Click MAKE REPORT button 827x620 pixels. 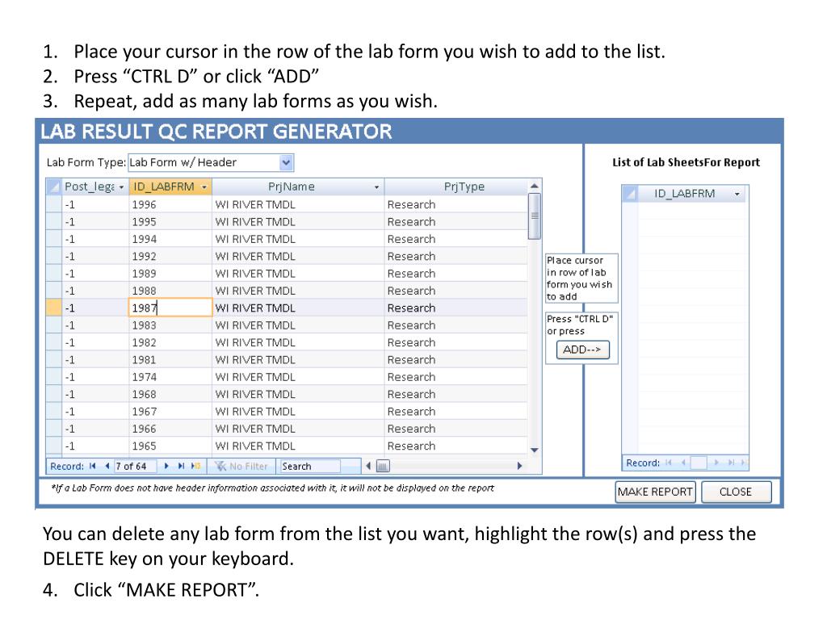[x=655, y=492]
